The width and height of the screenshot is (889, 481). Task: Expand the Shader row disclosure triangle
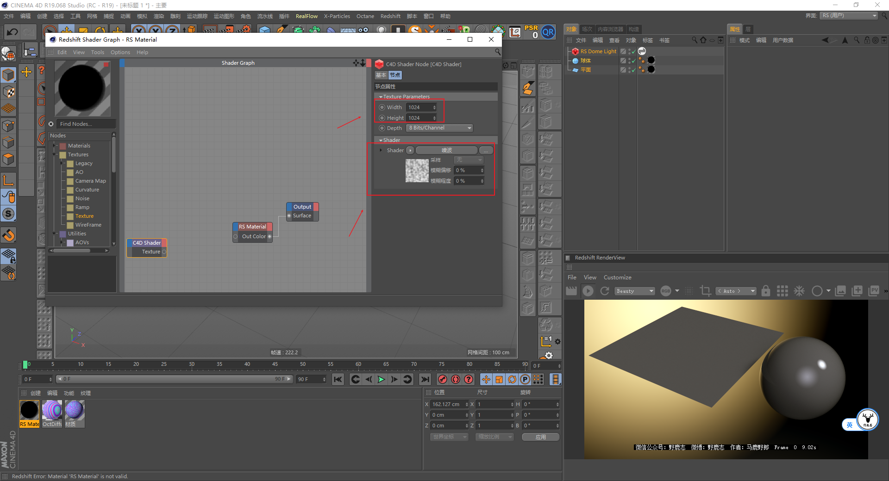[381, 150]
